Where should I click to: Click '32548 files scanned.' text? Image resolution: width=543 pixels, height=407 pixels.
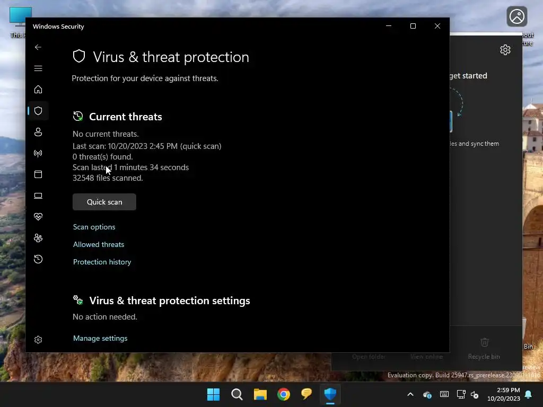pyautogui.click(x=108, y=178)
